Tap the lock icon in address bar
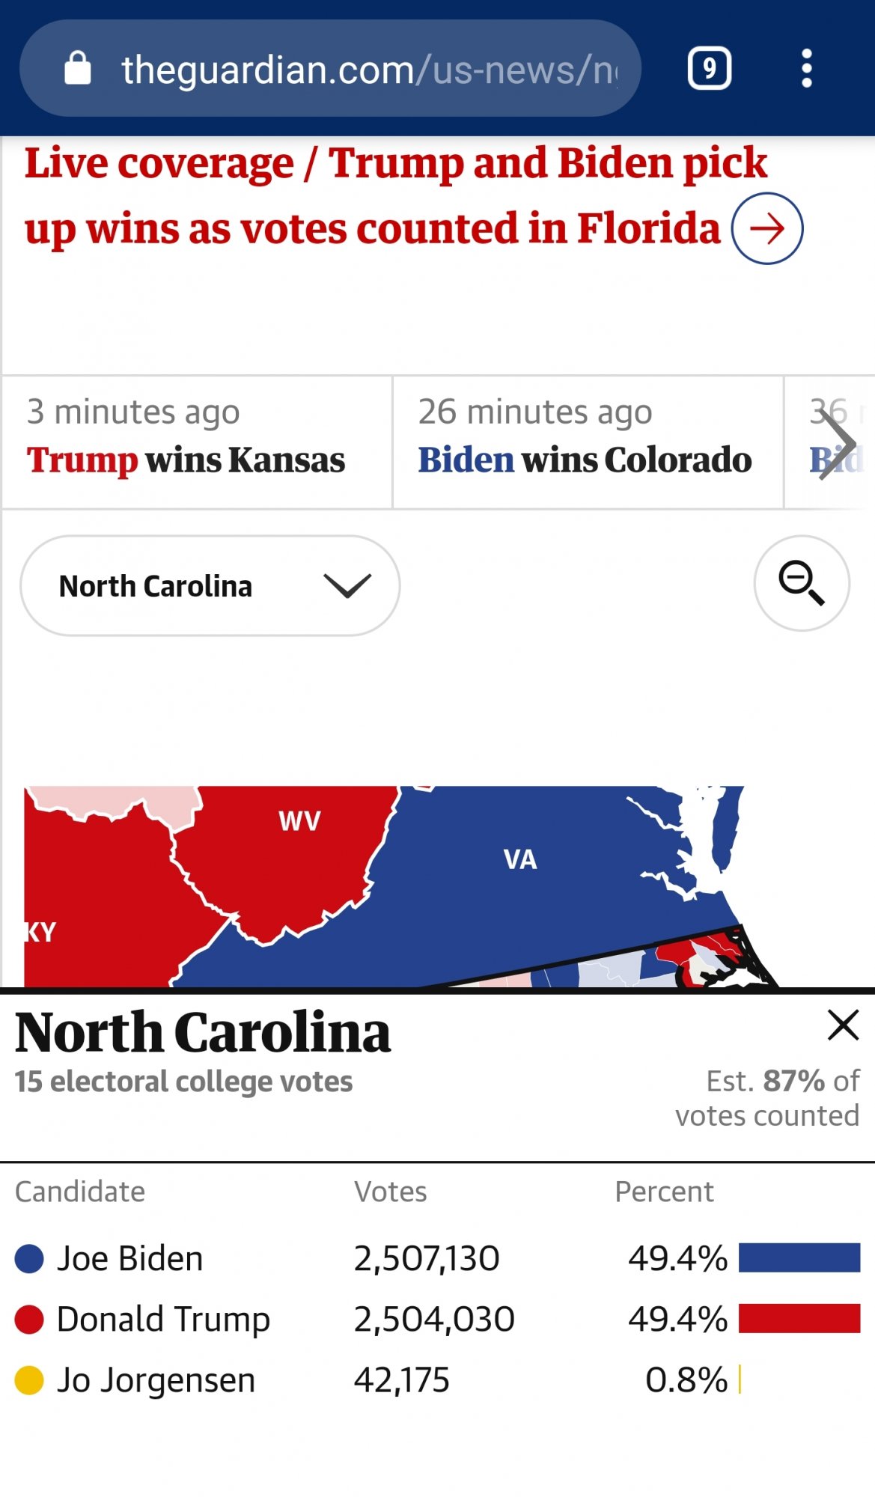Viewport: 875px width, 1497px height. [x=78, y=68]
